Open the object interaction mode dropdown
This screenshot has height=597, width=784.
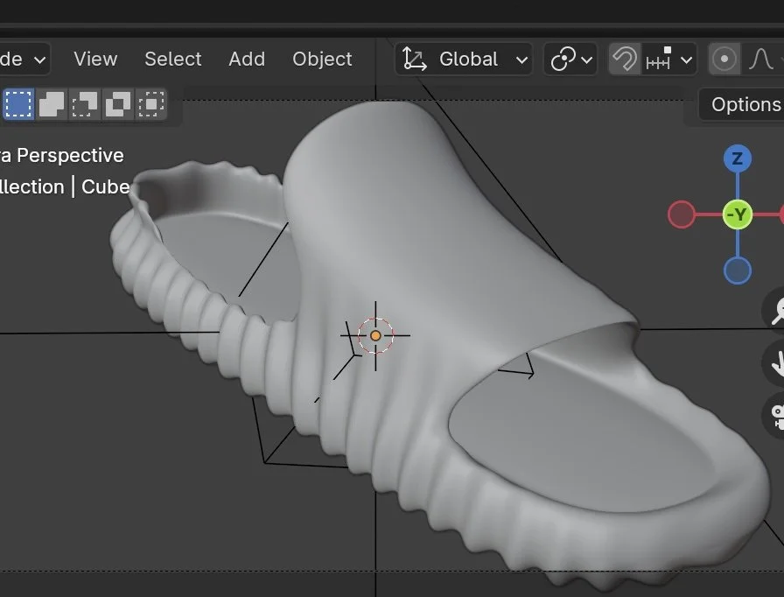(x=24, y=59)
